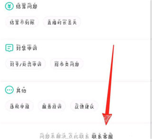This screenshot has width=152, height=139.
Task: Click the green yen circle icon
Action: tap(9, 6)
